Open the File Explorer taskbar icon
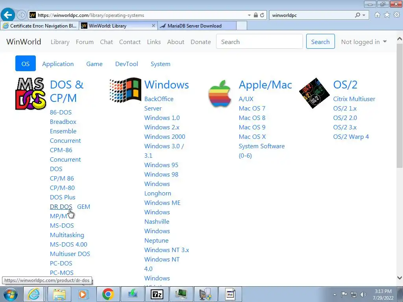Viewport: 403px width, 302px height. pyautogui.click(x=59, y=294)
